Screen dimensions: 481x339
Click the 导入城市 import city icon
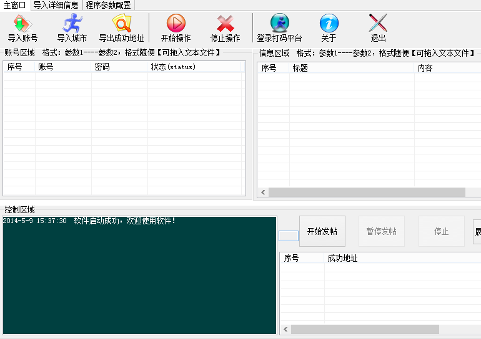72,24
